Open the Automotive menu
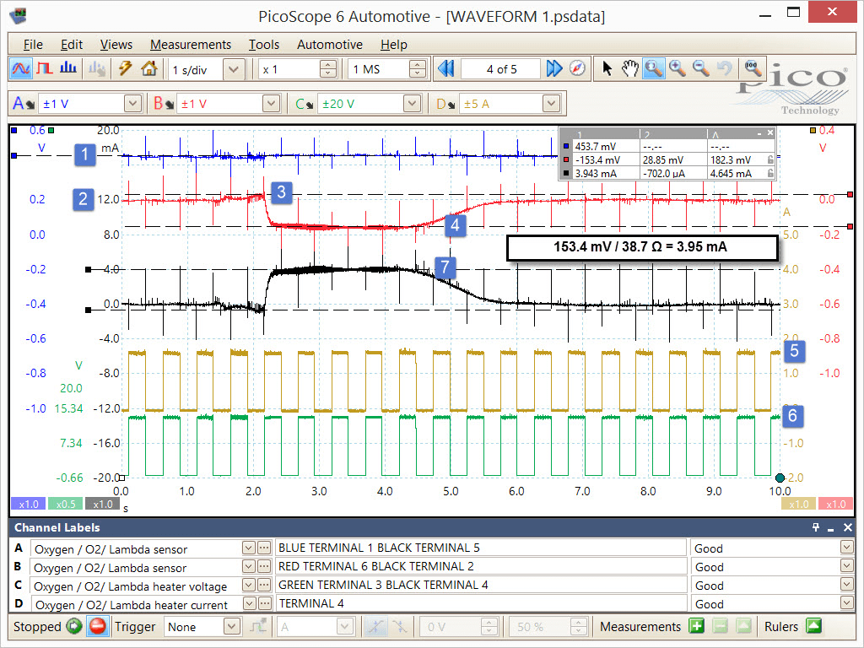This screenshot has height=648, width=864. click(x=330, y=44)
